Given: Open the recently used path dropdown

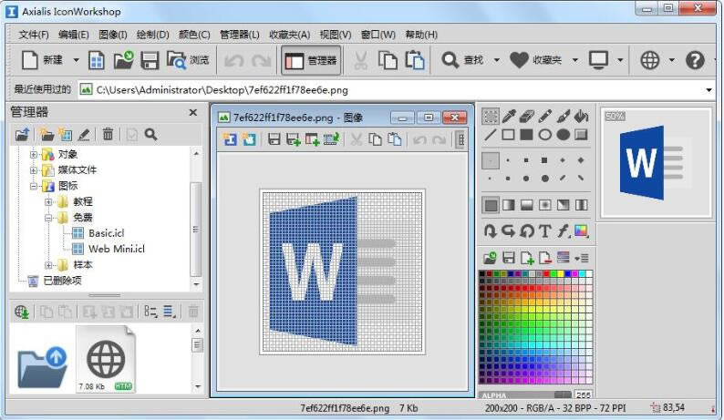Looking at the screenshot, I should pos(708,90).
